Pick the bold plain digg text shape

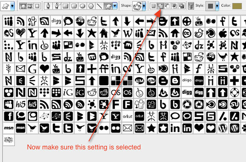pos(187,93)
